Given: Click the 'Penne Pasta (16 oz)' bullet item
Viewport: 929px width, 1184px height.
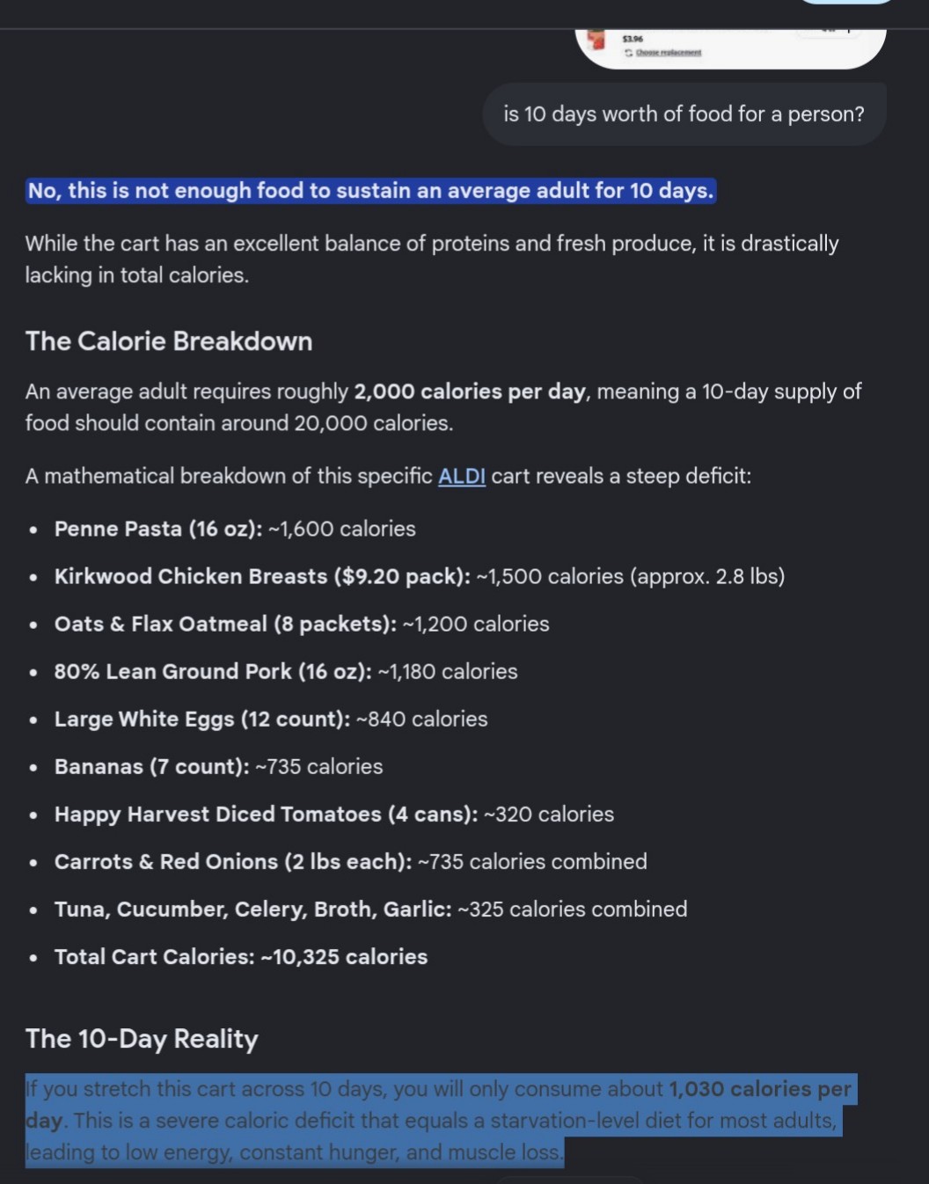Looking at the screenshot, I should coord(235,529).
